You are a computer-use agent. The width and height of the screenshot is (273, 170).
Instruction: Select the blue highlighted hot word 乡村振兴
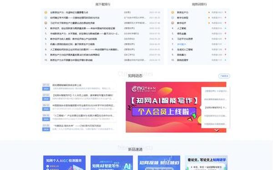[x=182, y=44]
